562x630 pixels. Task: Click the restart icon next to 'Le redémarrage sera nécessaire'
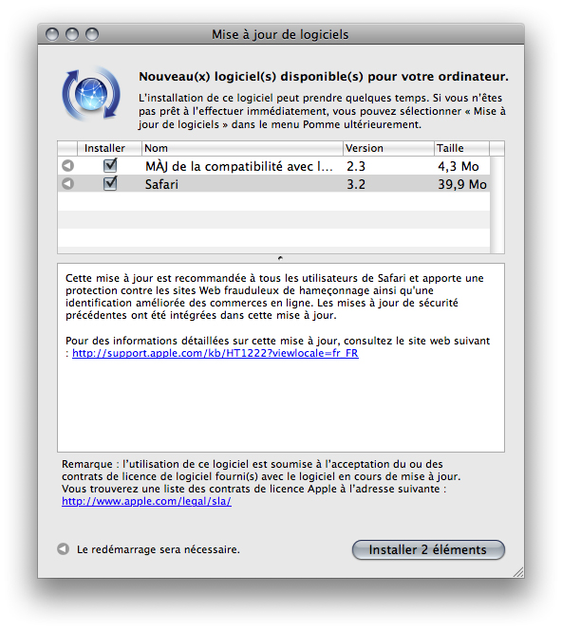[63, 548]
